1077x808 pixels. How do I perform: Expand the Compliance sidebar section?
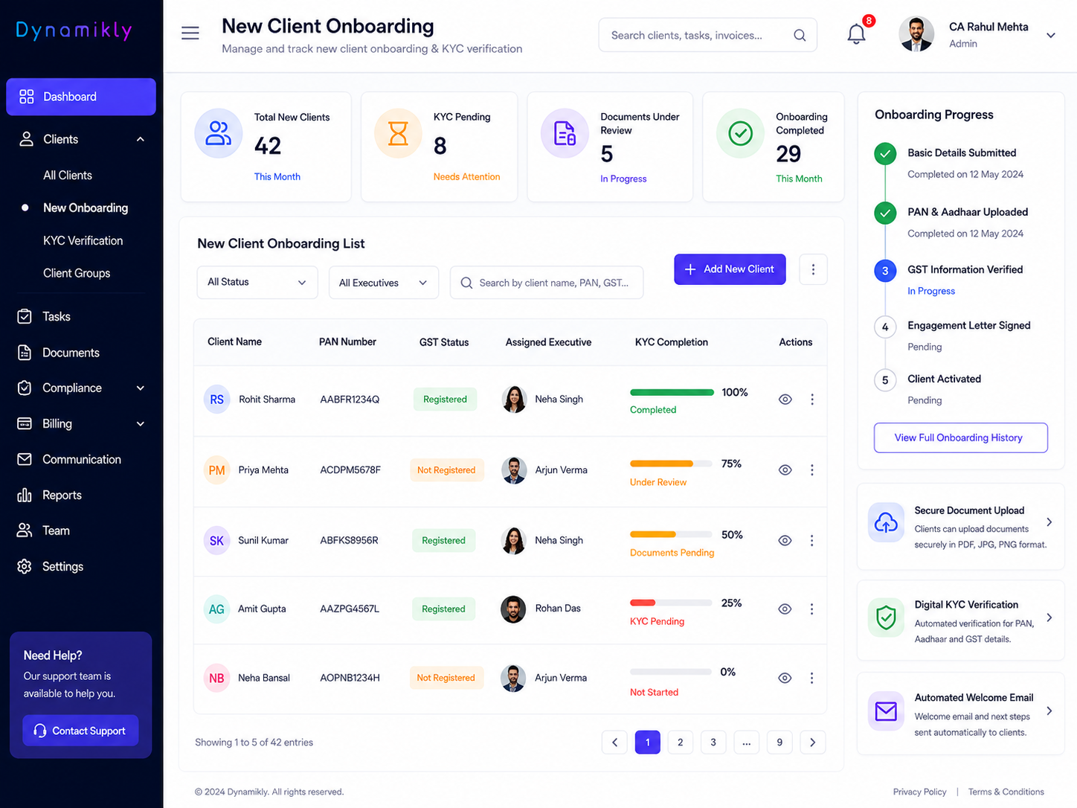141,388
